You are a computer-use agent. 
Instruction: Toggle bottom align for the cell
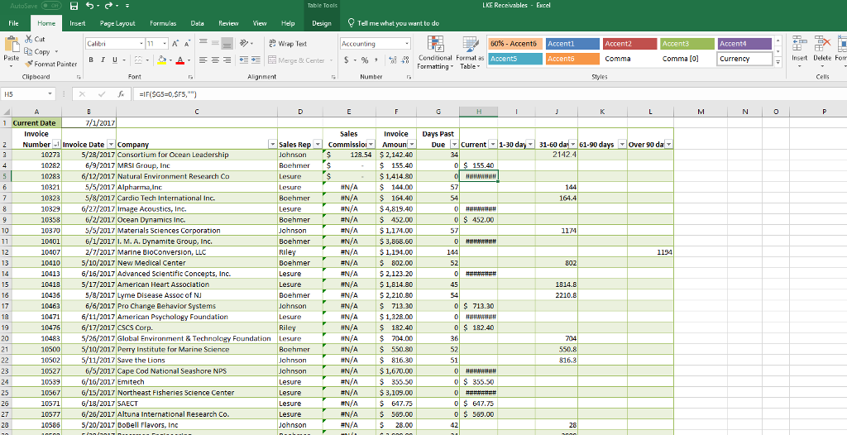pyautogui.click(x=227, y=42)
